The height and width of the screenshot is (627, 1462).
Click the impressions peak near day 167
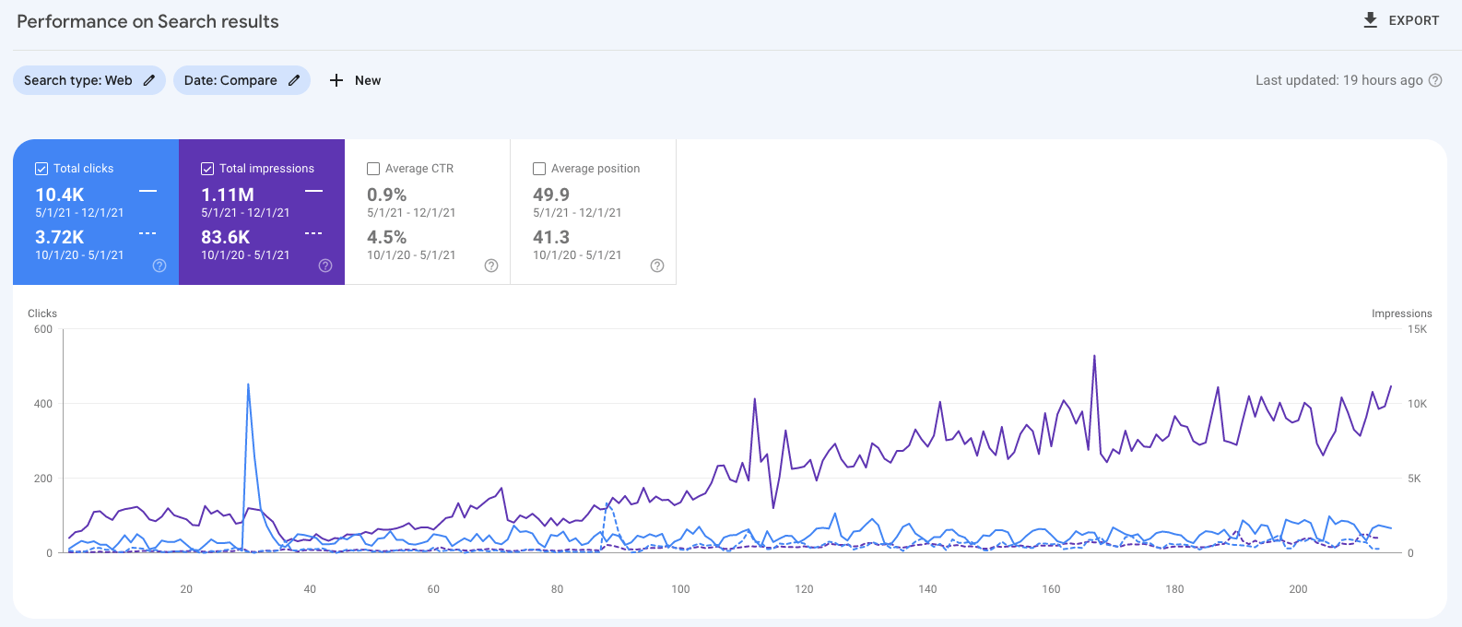tap(1094, 356)
